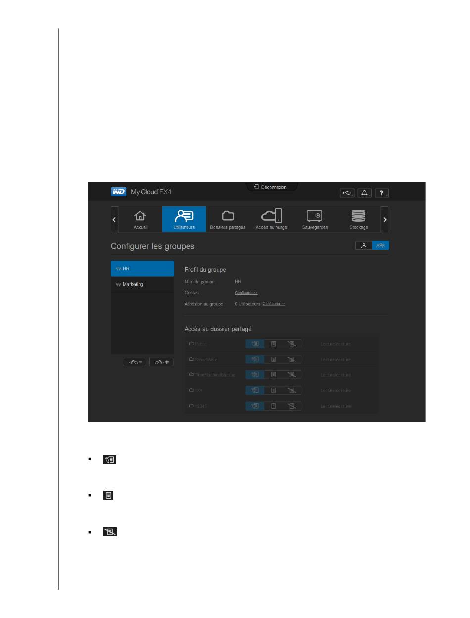470x618 pixels.
Task: Open the Dossiers partagés tab
Action: pos(228,219)
